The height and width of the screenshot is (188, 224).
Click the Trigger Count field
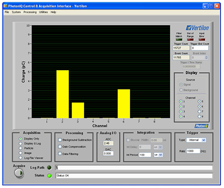point(181,48)
